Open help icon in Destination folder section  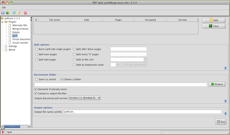click(x=225, y=101)
